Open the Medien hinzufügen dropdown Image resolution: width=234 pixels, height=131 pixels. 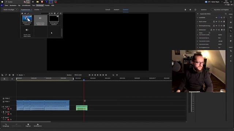click(x=10, y=10)
